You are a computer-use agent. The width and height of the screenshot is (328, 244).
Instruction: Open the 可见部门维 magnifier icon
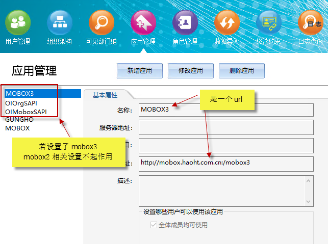(x=101, y=23)
